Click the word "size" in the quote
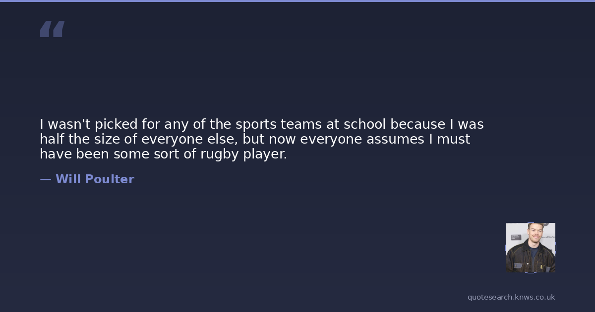This screenshot has height=312, width=595. tap(108, 139)
